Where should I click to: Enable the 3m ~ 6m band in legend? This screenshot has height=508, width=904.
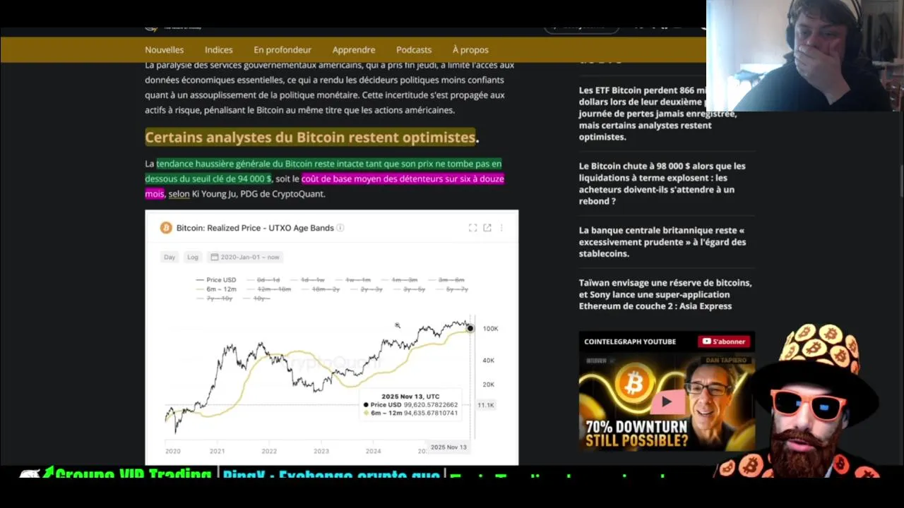(446, 280)
